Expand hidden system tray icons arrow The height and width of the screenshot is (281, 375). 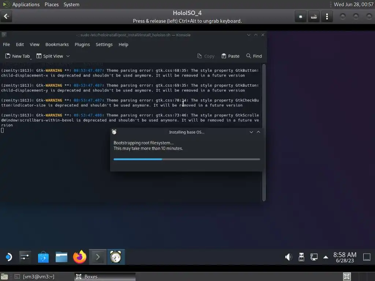click(x=326, y=257)
